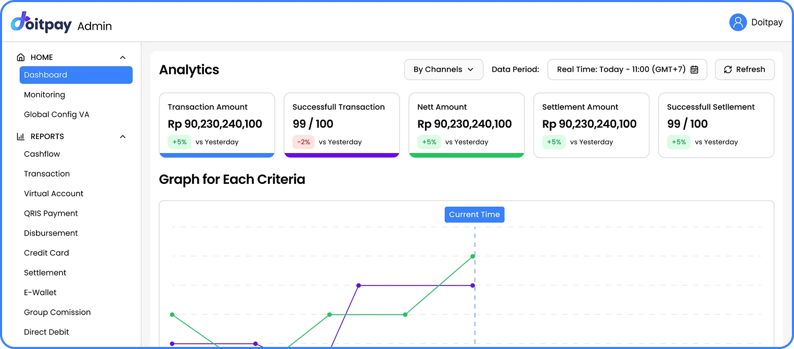Viewport: 794px width, 349px height.
Task: Open the QRIS Payment report
Action: 51,214
